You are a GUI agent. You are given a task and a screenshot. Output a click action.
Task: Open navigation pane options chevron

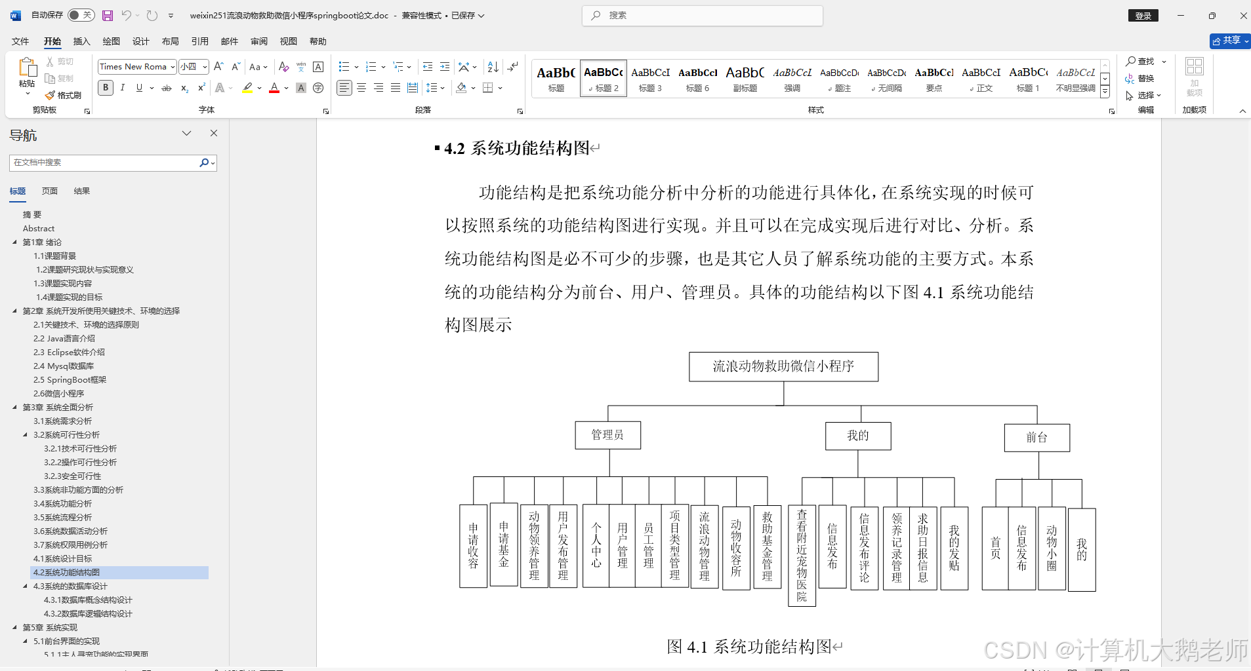click(x=186, y=133)
